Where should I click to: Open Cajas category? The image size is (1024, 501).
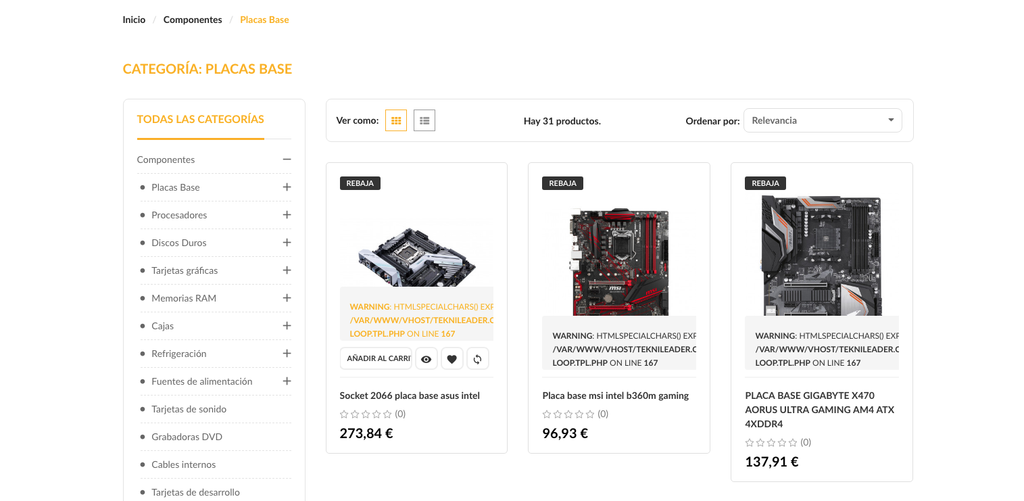pos(163,326)
